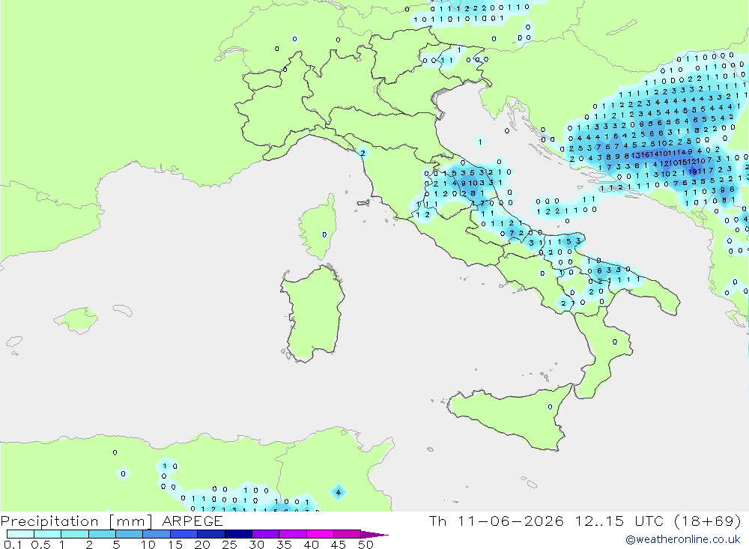Select the 0.5 to 1 mm legend swatch
The width and height of the screenshot is (749, 549).
[48, 534]
